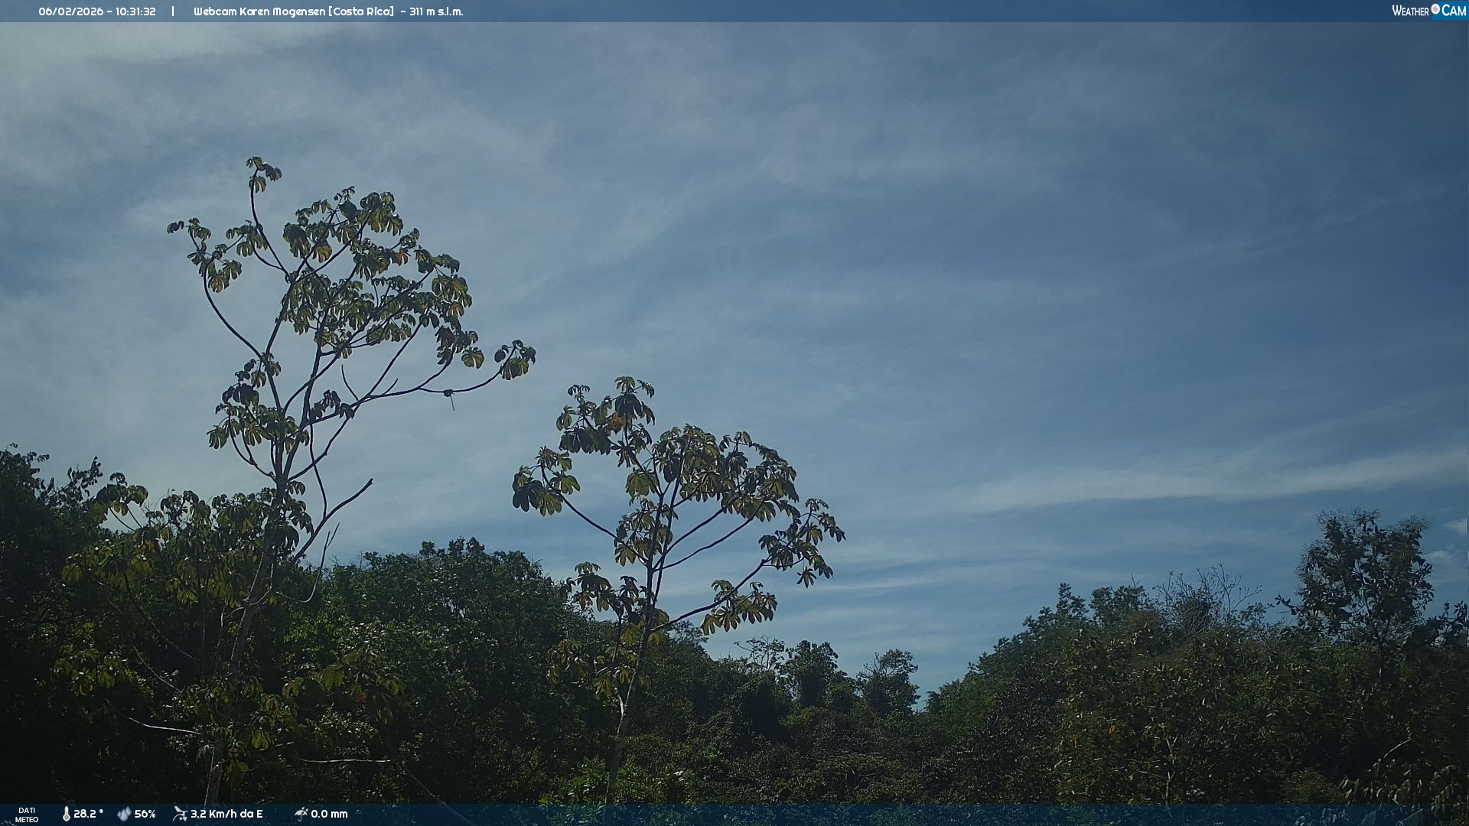The width and height of the screenshot is (1469, 826).
Task: Click the wind anemometer icon
Action: (x=180, y=814)
